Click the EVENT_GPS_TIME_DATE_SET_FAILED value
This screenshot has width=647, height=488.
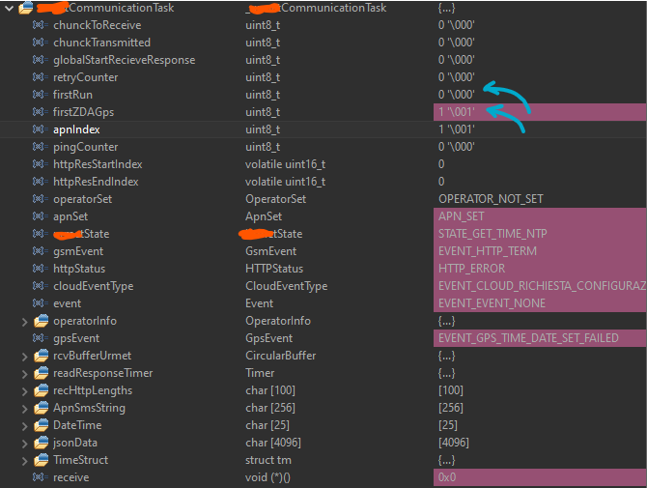(x=528, y=338)
